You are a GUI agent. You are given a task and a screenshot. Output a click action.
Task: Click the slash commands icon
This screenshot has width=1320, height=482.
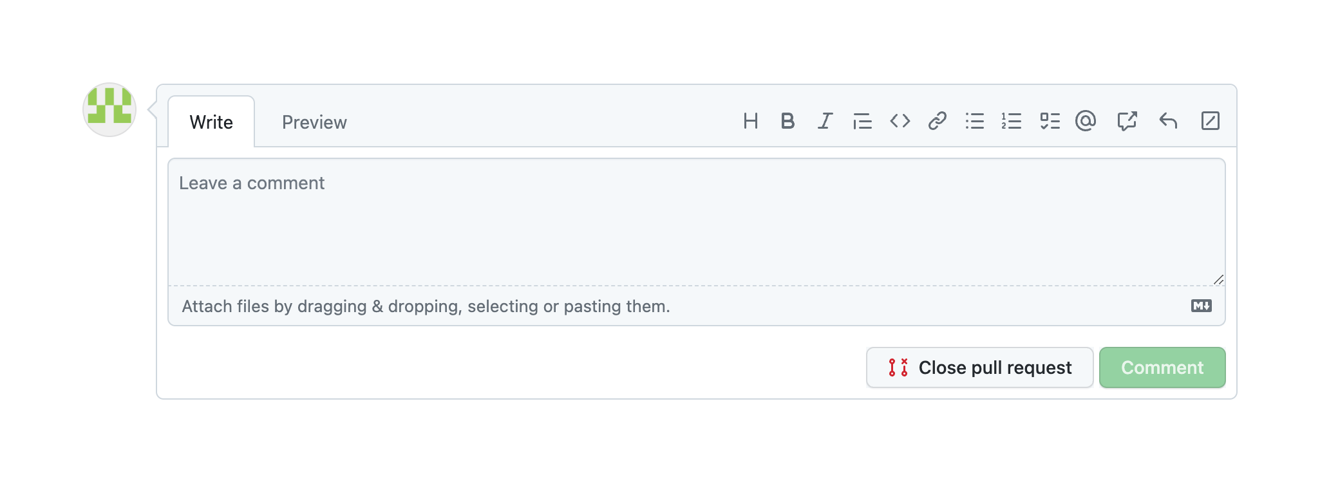click(1210, 121)
